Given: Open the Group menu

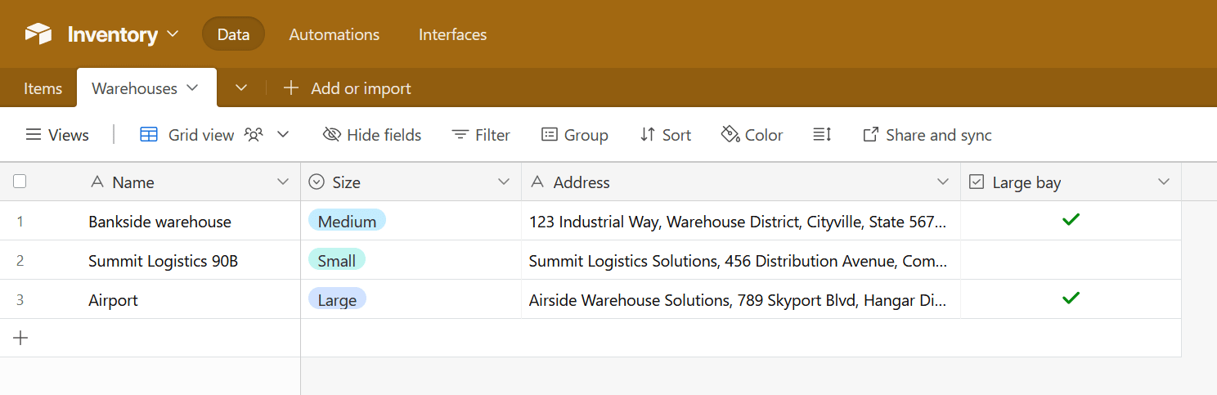Looking at the screenshot, I should tap(575, 135).
